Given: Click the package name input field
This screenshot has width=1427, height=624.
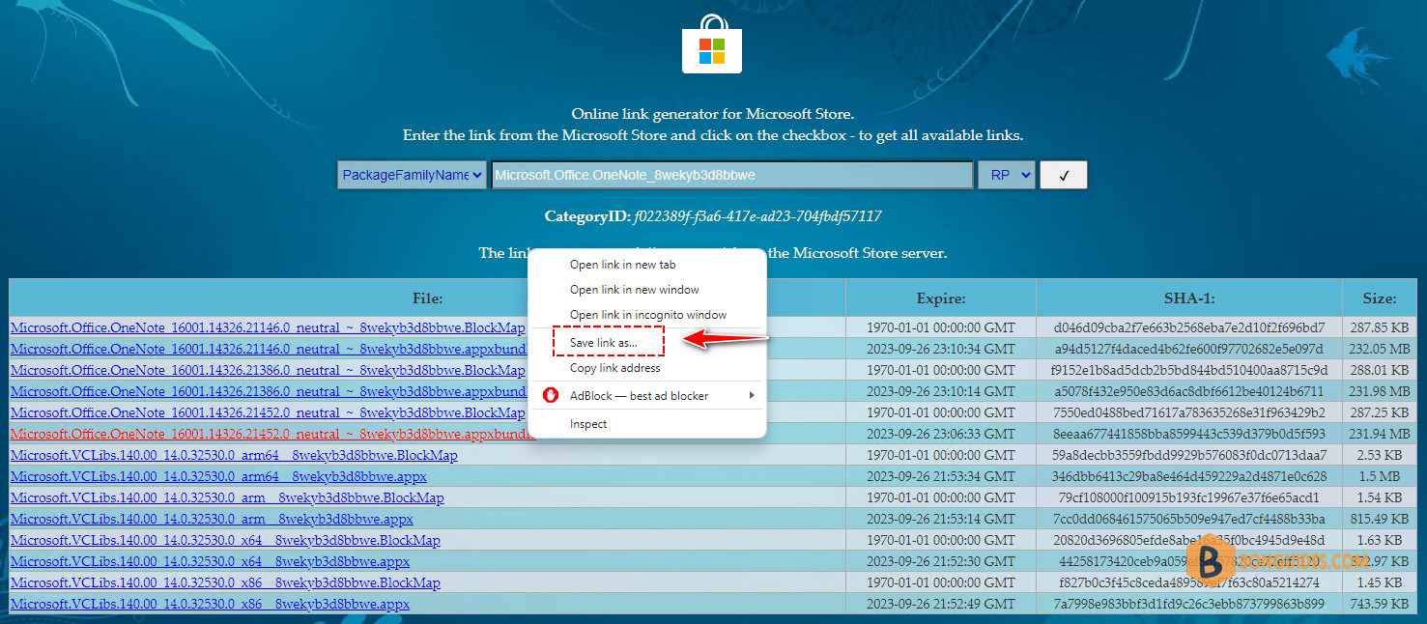Looking at the screenshot, I should point(732,175).
